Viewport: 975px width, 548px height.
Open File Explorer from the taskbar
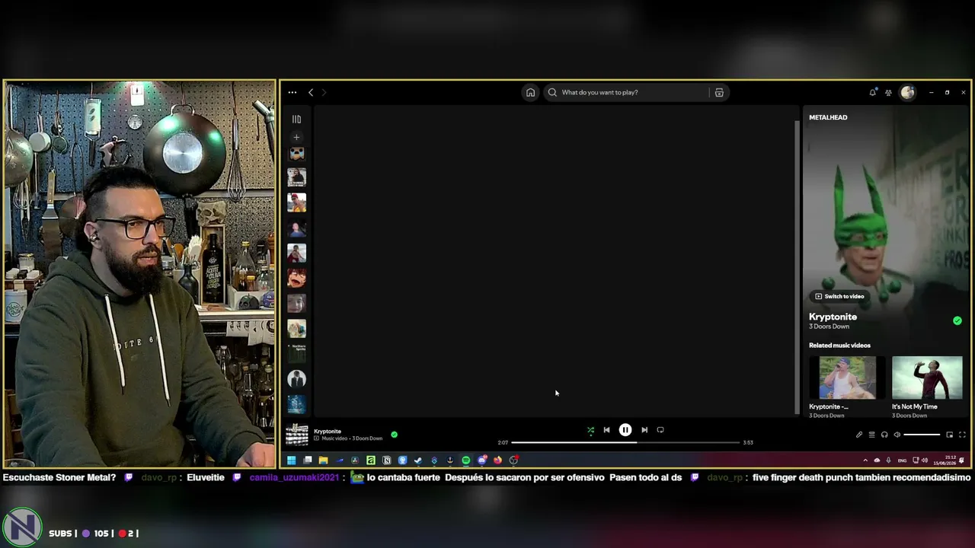pos(323,460)
